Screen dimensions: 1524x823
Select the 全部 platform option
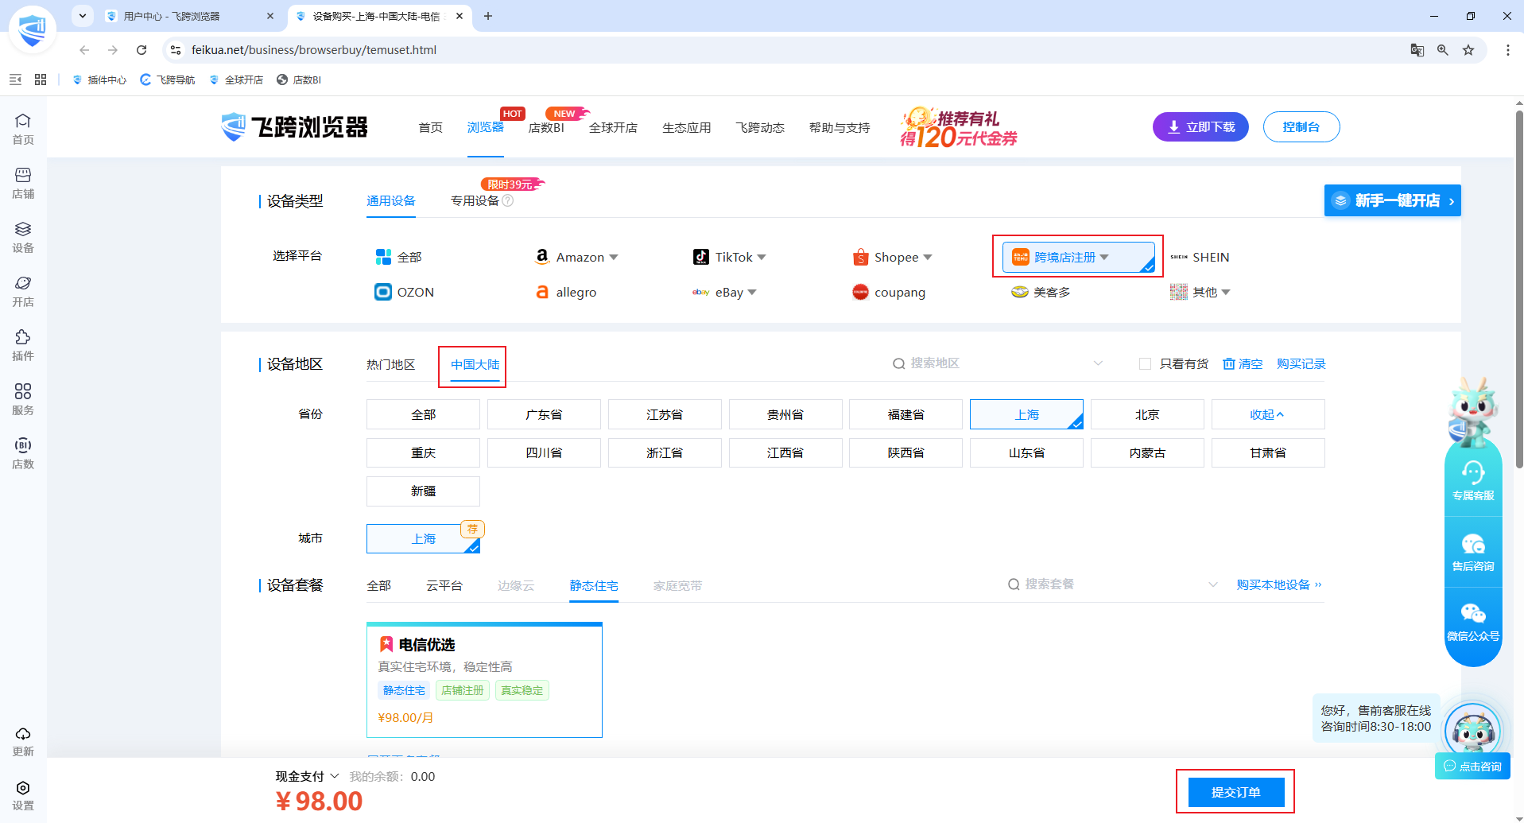pyautogui.click(x=398, y=257)
